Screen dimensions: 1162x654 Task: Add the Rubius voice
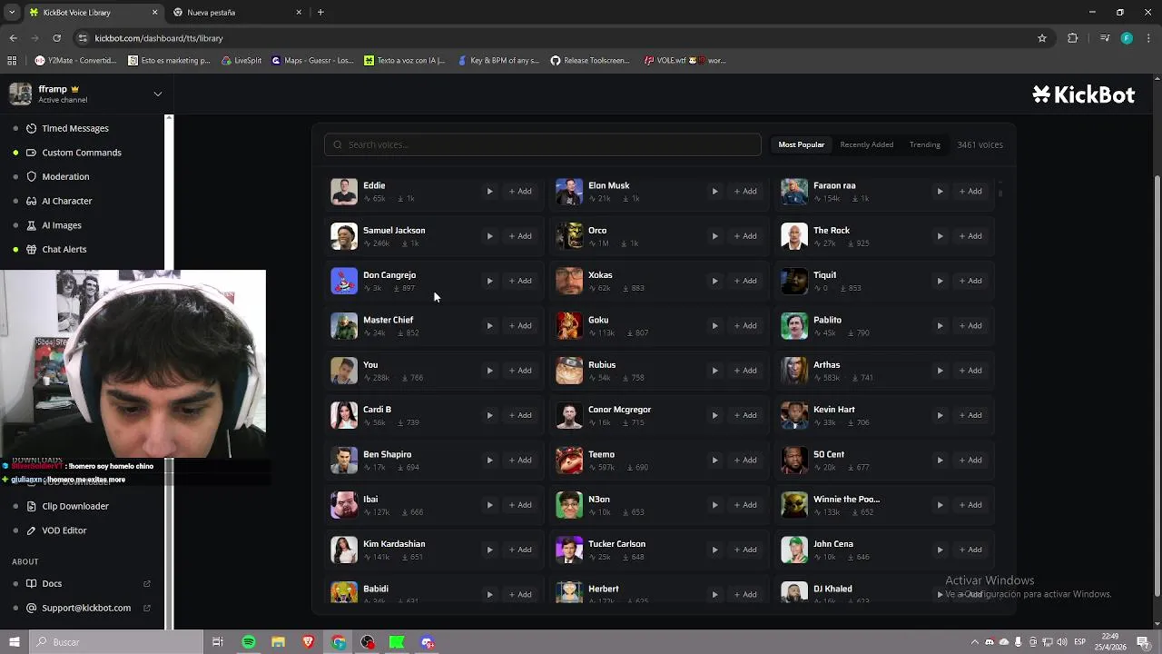745,371
